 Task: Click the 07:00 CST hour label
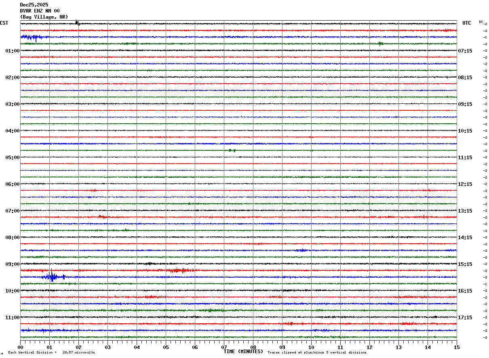[x=13, y=211]
